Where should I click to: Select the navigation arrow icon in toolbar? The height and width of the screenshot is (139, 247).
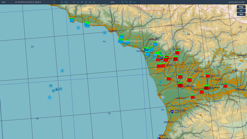pos(54,2)
